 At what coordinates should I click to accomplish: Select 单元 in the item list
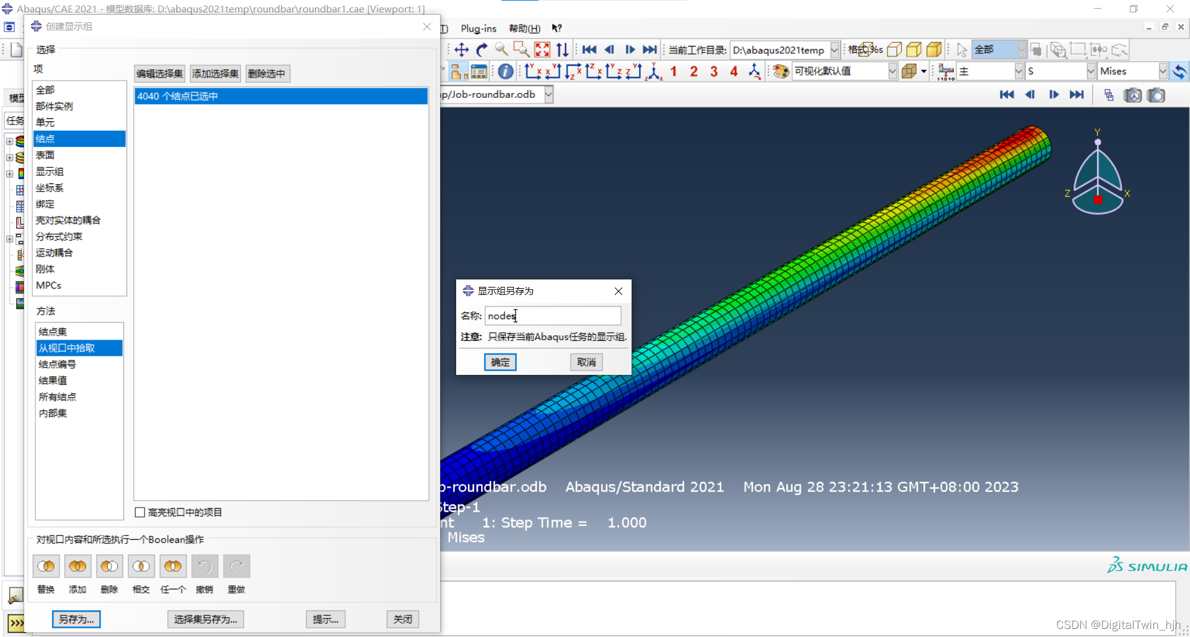click(79, 123)
